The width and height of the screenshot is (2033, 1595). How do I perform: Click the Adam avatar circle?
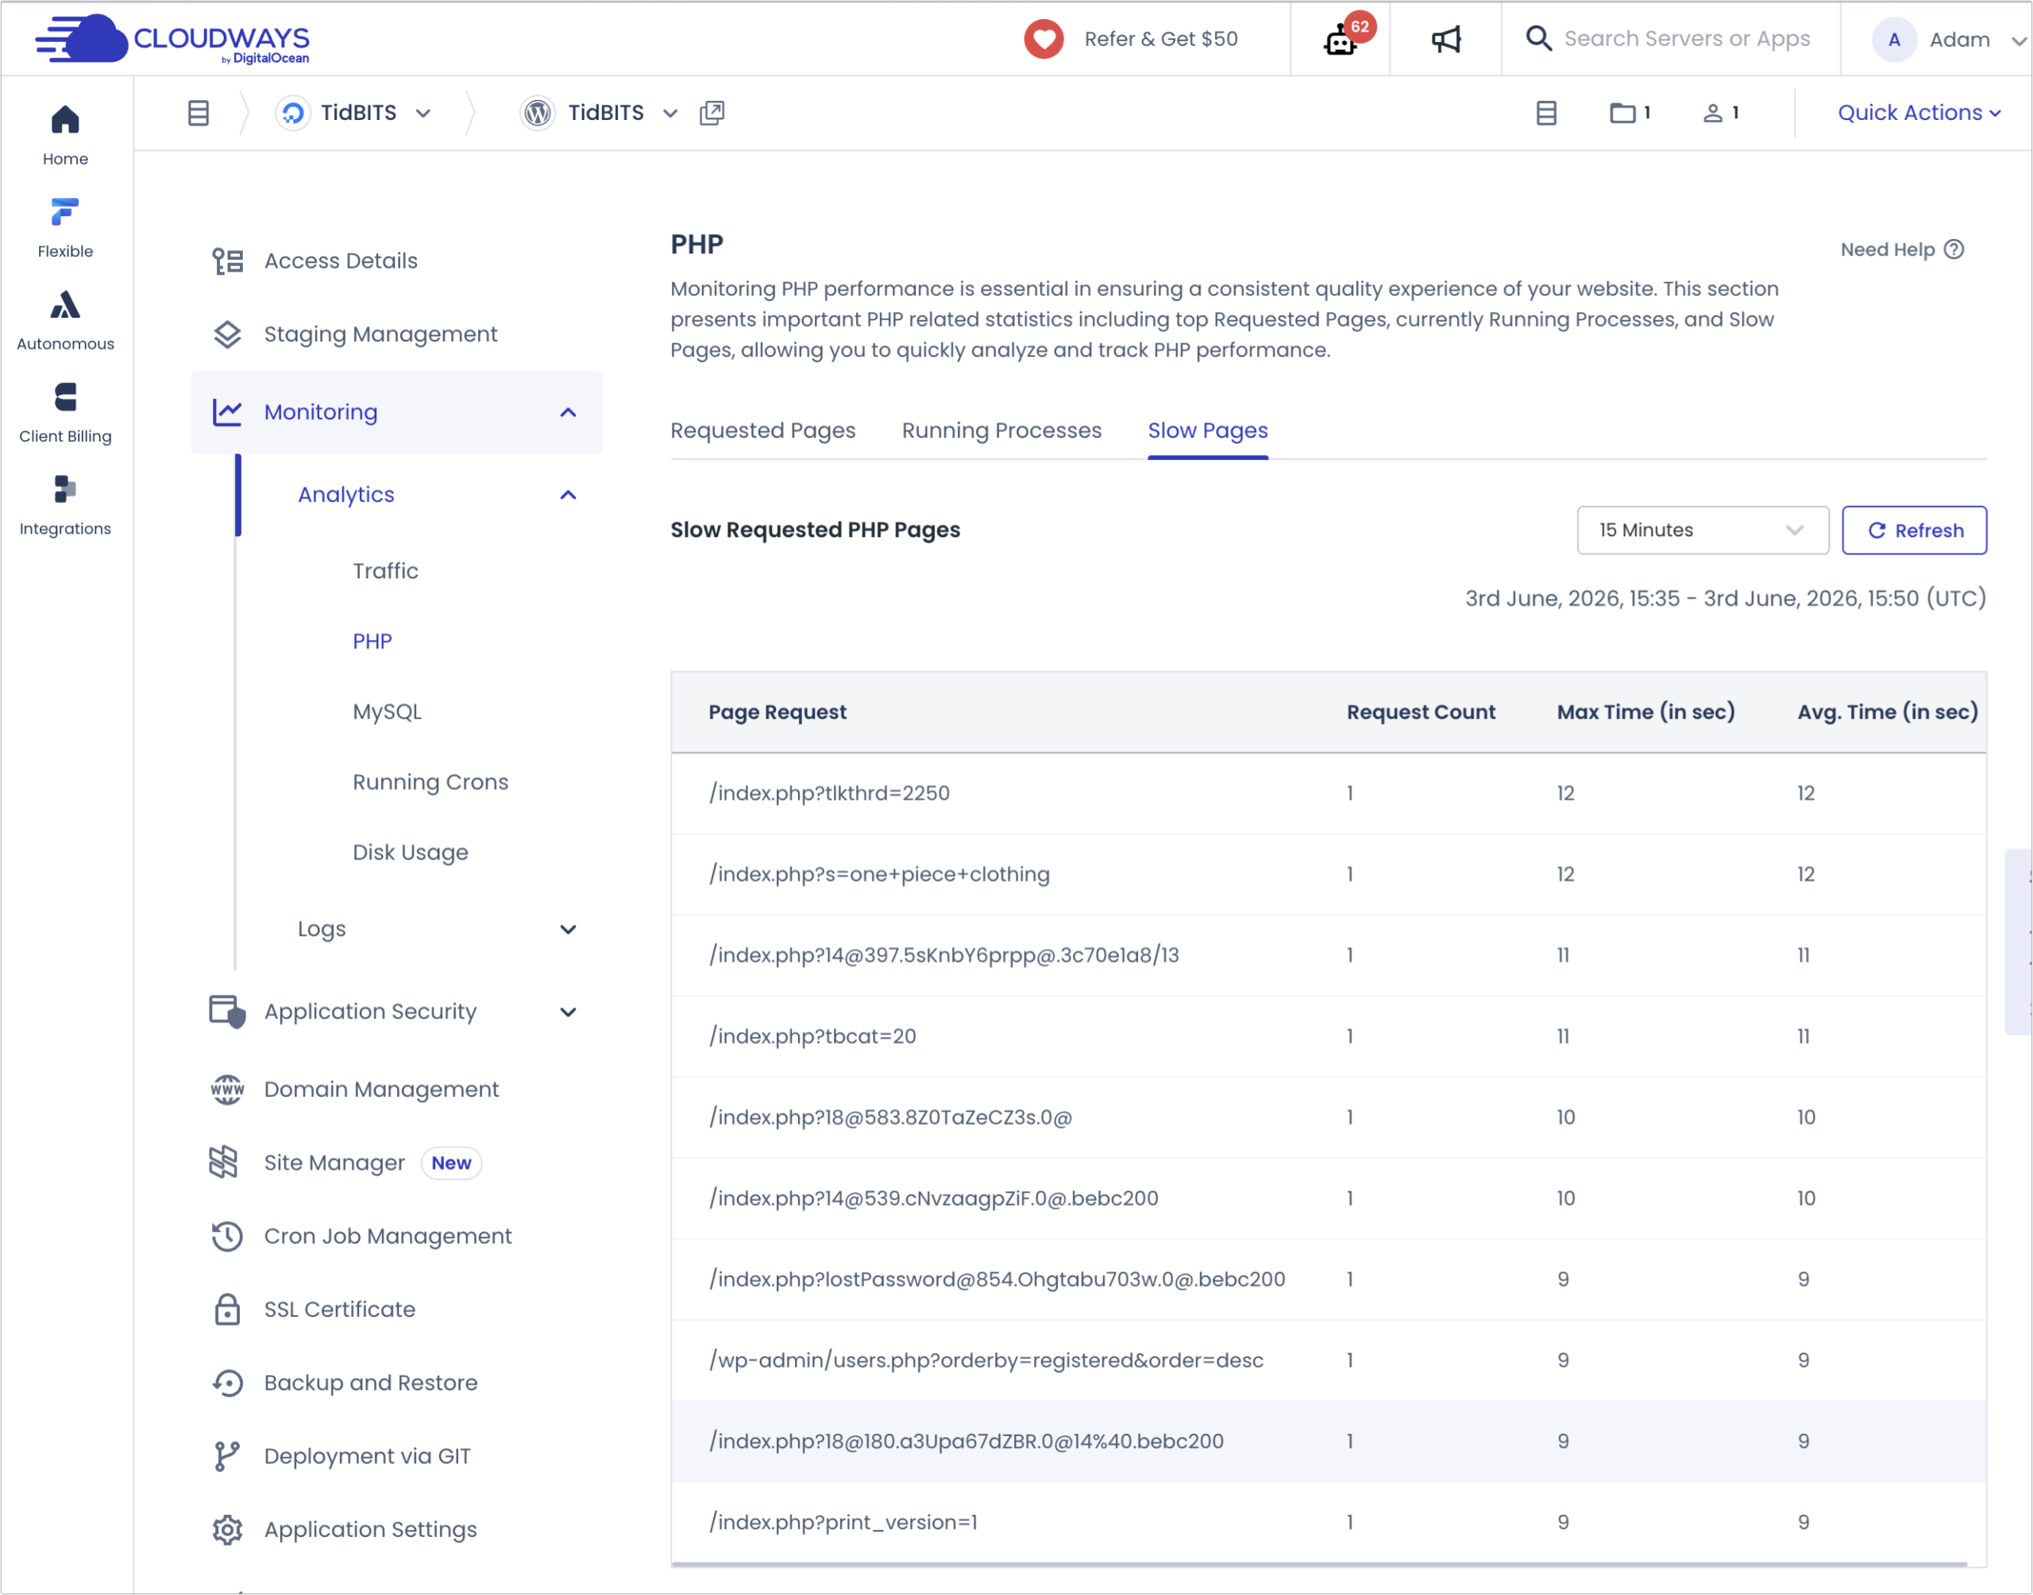(x=1894, y=39)
